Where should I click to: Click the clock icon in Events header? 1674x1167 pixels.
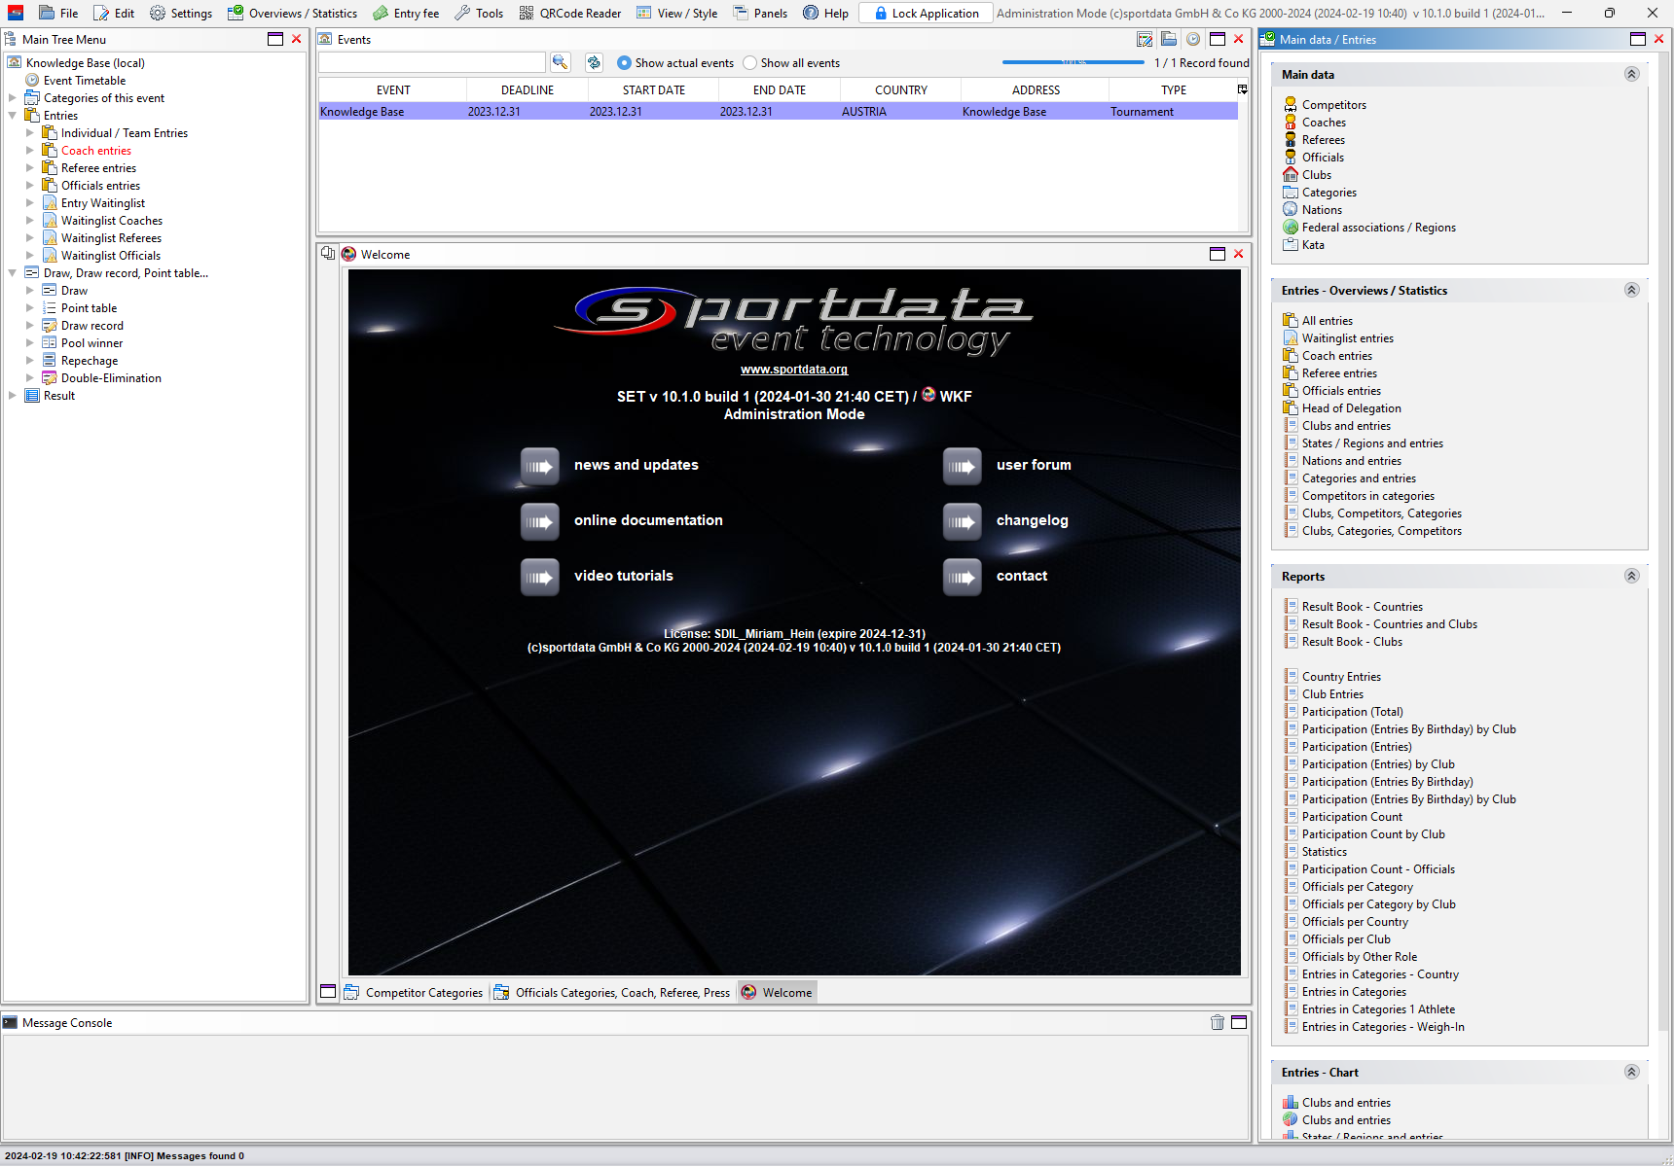pyautogui.click(x=1193, y=39)
